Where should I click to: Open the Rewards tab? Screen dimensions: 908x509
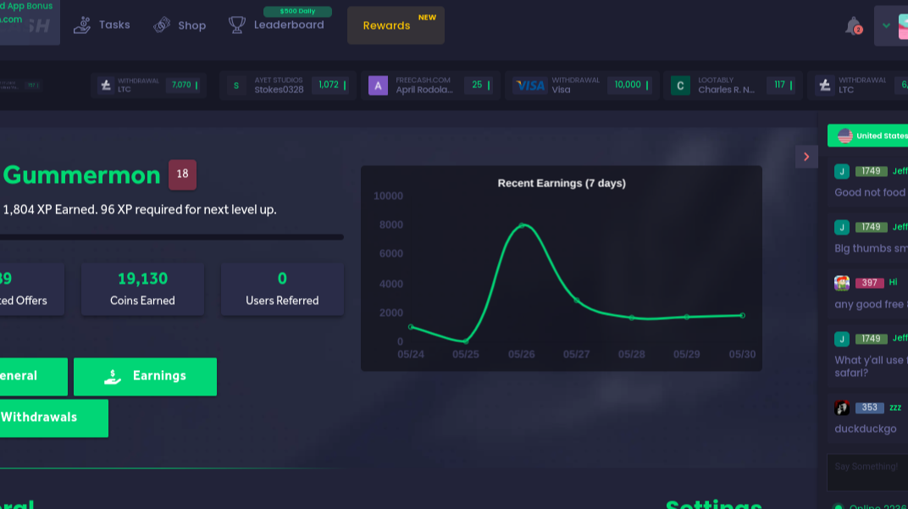coord(396,25)
